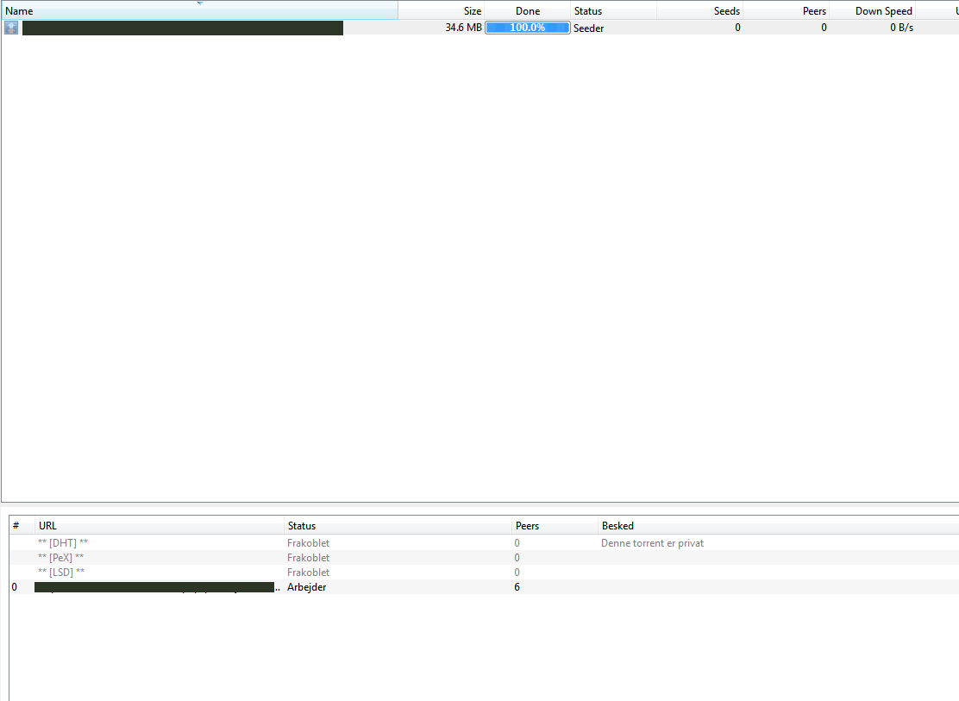Sort trackers by Status column in tracker panel
The image size is (959, 701).
click(398, 525)
